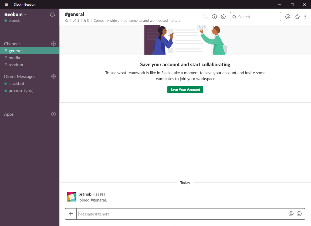The image size is (311, 226).
Task: Star the #general channel under its title
Action: pyautogui.click(x=67, y=20)
